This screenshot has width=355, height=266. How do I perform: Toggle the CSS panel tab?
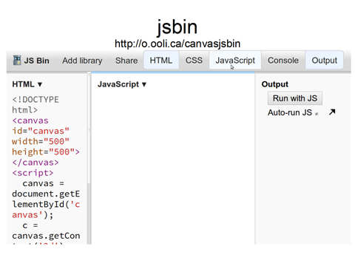pos(194,61)
